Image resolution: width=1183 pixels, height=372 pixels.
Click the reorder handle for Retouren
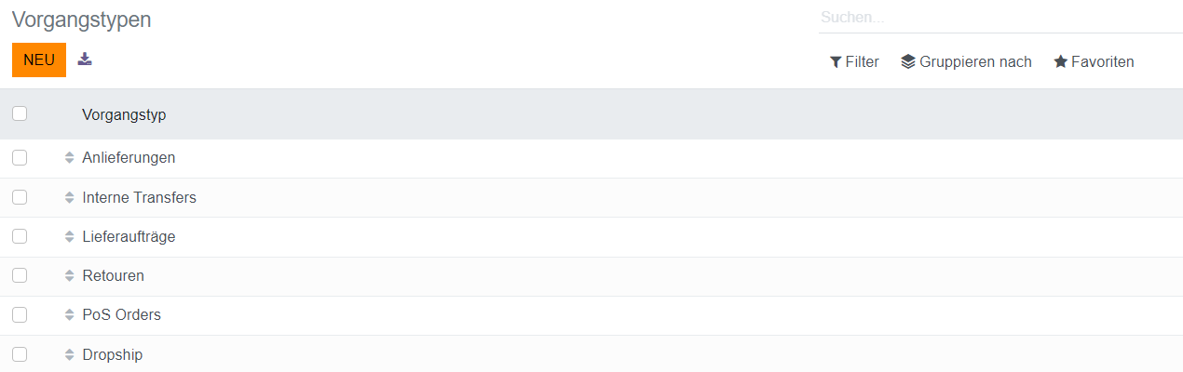point(69,276)
